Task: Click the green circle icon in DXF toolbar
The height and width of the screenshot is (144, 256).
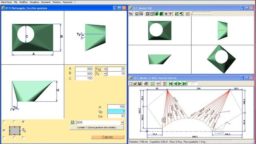Action: click(152, 84)
